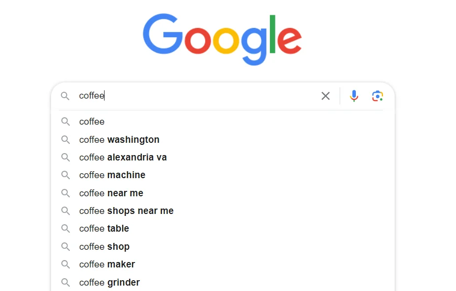Choose the plain 'coffee' suggestion
The image size is (456, 291).
[92, 121]
